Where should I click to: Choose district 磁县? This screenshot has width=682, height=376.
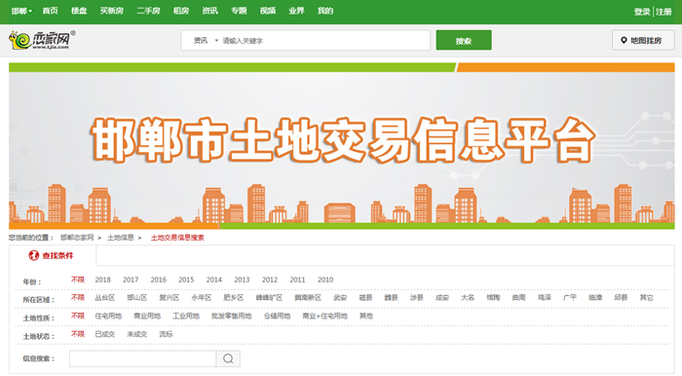click(x=365, y=298)
